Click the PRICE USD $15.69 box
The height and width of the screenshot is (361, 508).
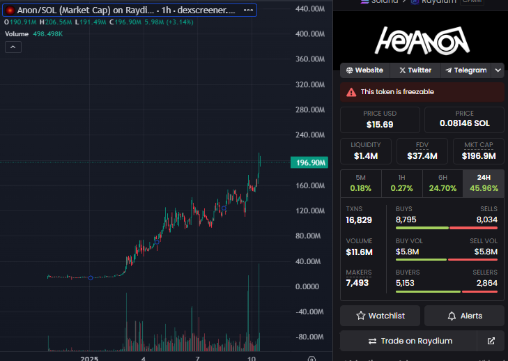pyautogui.click(x=380, y=120)
